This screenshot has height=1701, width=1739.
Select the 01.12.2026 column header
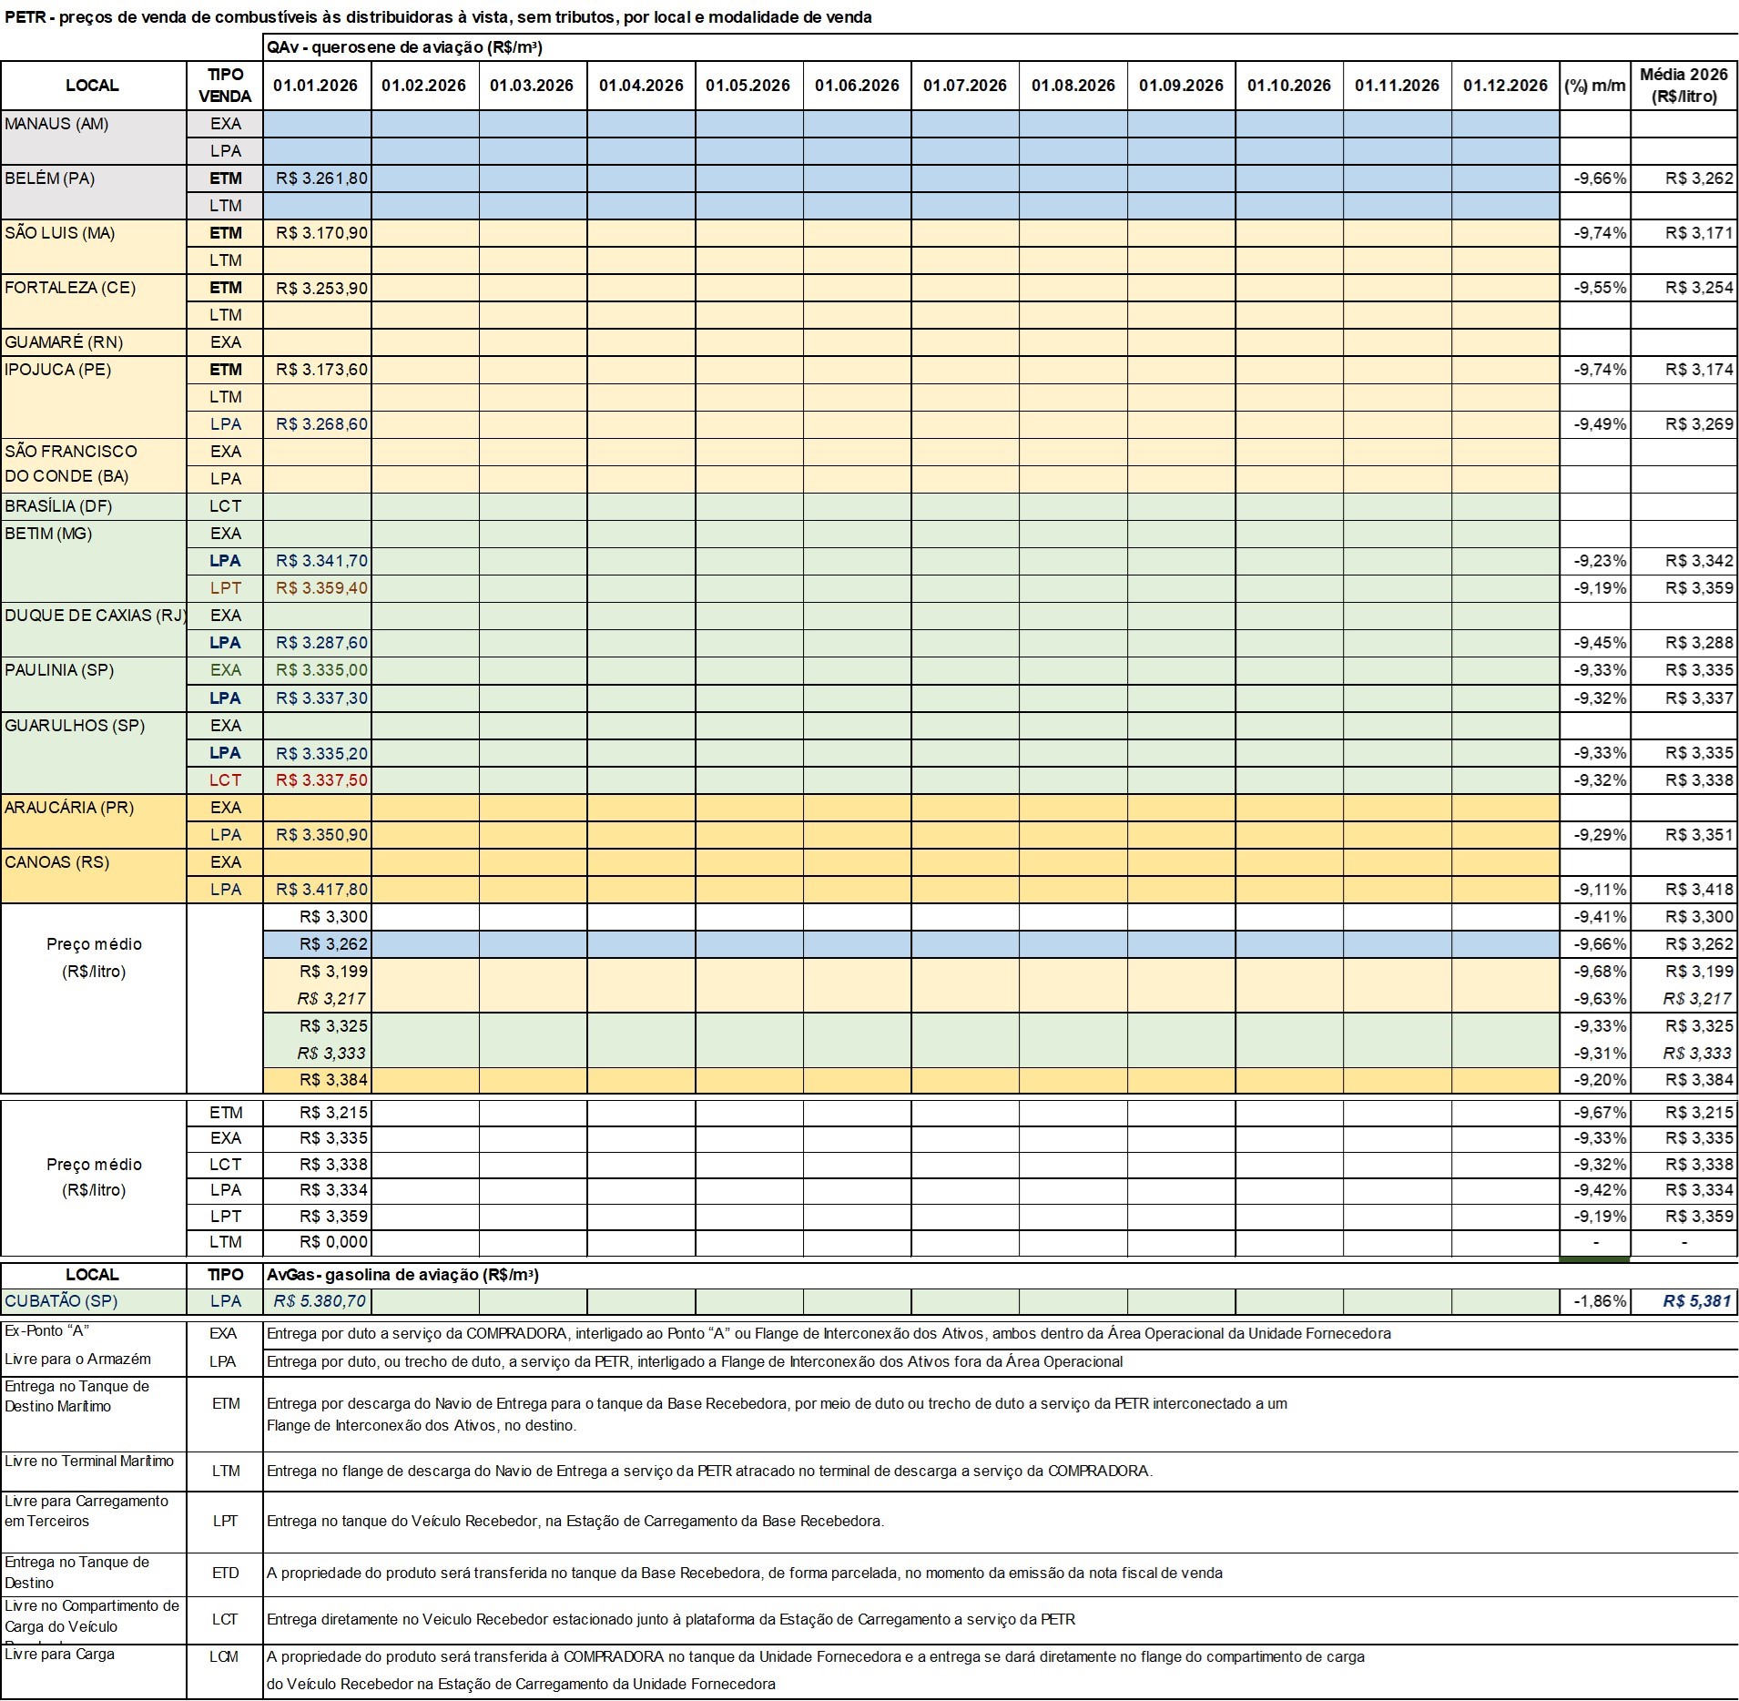click(1505, 86)
